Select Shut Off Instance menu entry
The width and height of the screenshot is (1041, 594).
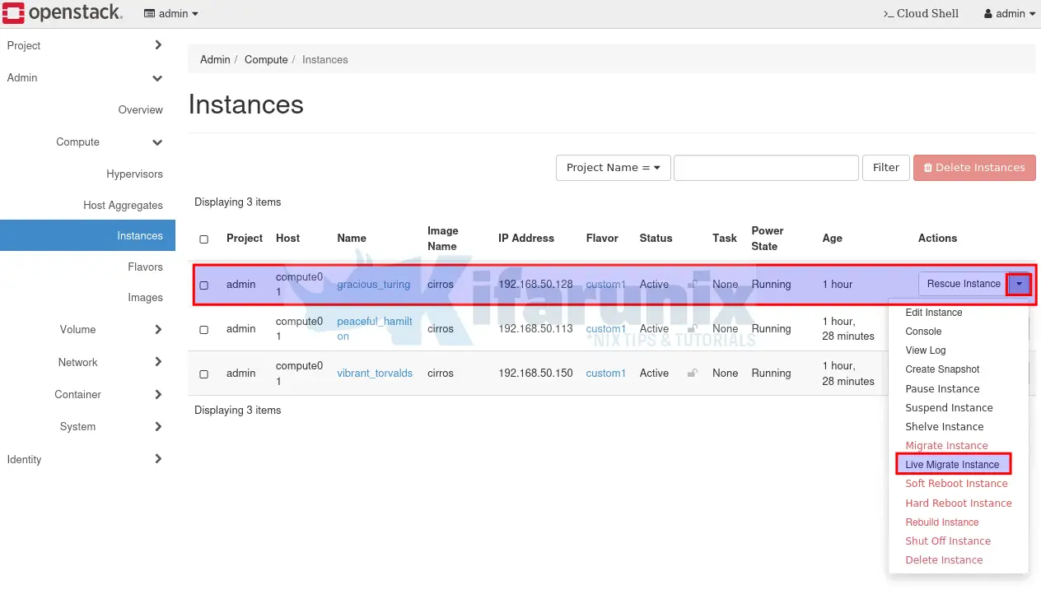tap(948, 541)
